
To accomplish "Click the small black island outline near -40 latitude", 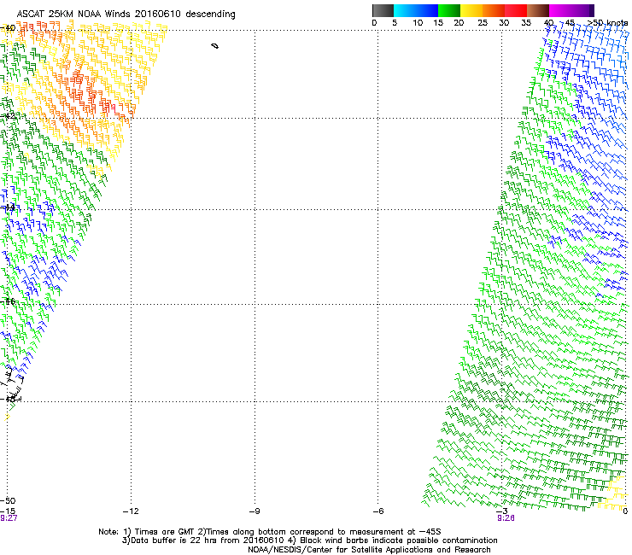I will [215, 46].
